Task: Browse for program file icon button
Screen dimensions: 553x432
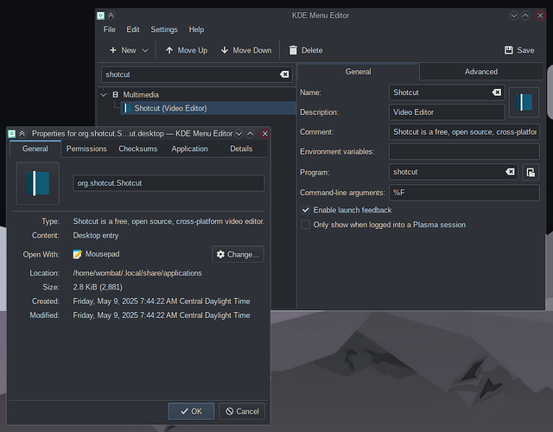Action: point(531,172)
